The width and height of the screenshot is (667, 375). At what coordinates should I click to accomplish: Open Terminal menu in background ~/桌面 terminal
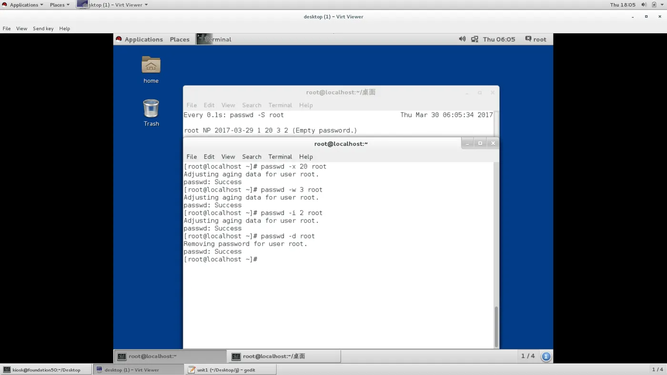pos(280,105)
